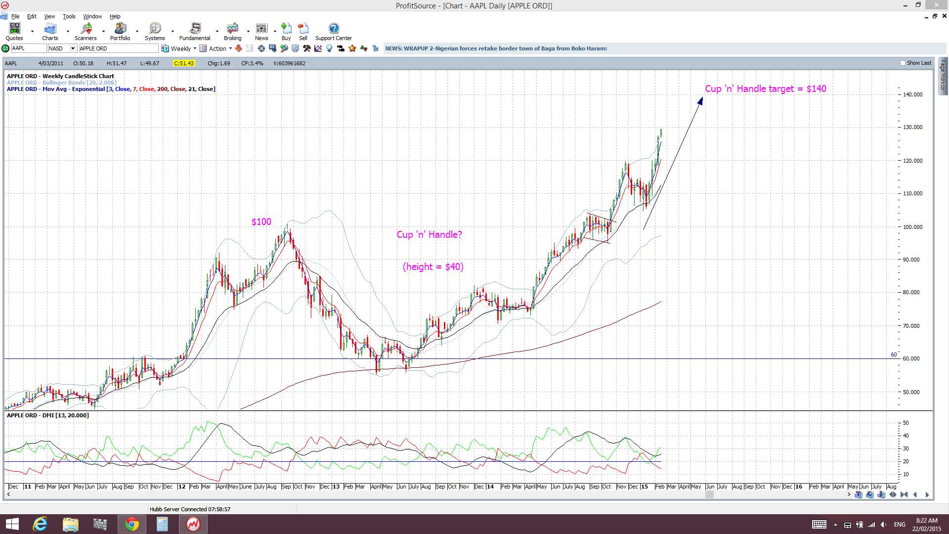
Task: Open the Quotes toolbar icon
Action: [x=14, y=32]
